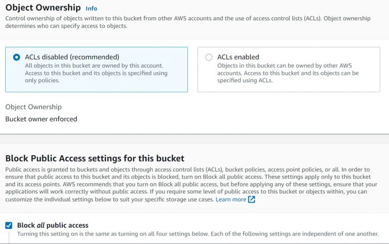This screenshot has height=244, width=389.
Task: Click the "Bucket owner enforced" value text
Action: pyautogui.click(x=41, y=119)
